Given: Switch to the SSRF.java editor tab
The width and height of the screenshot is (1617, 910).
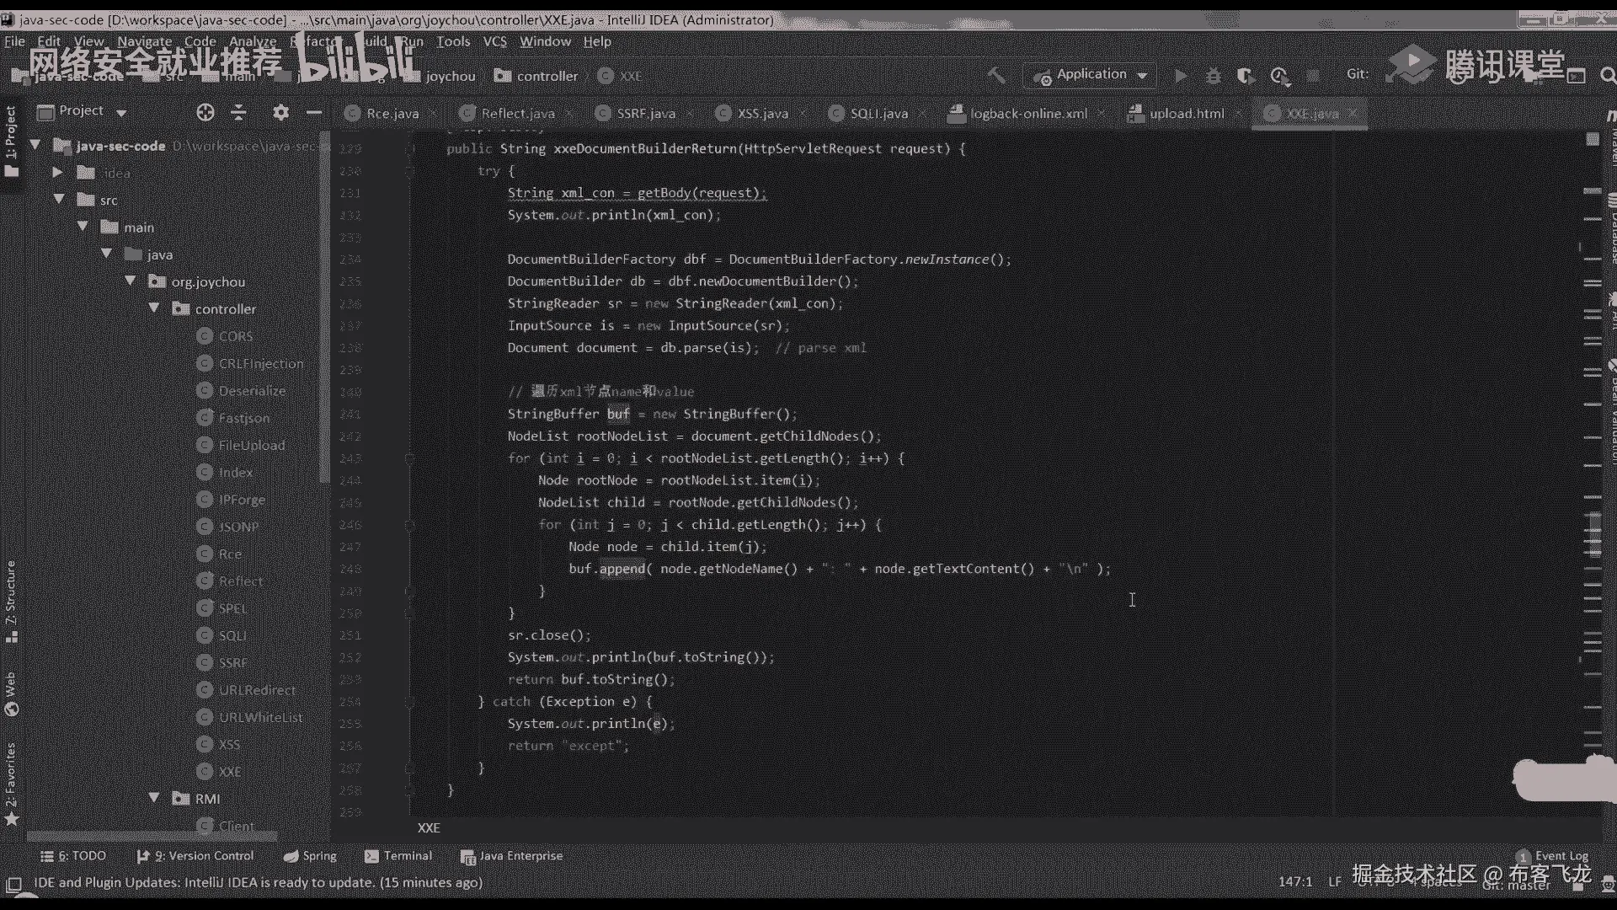Looking at the screenshot, I should pyautogui.click(x=645, y=113).
